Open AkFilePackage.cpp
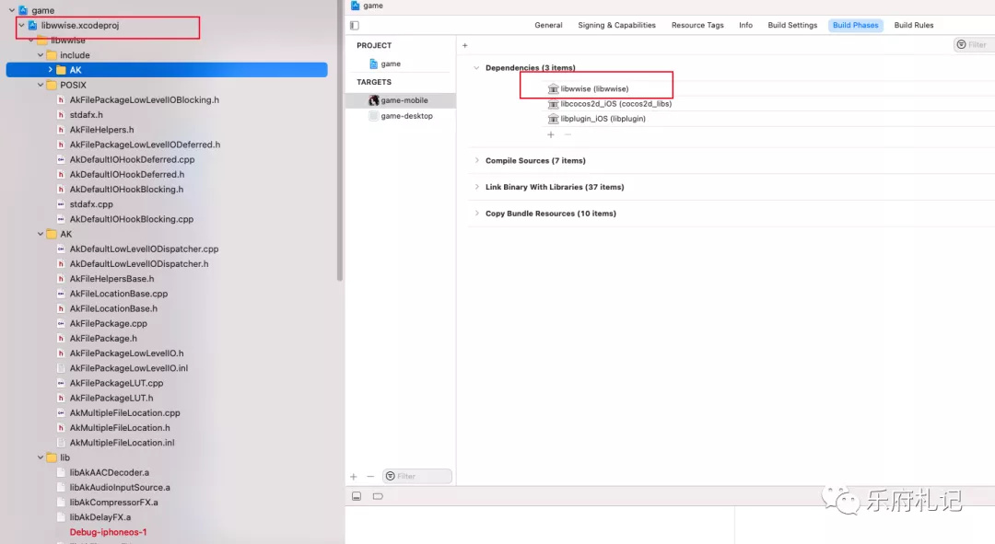 [x=108, y=323]
